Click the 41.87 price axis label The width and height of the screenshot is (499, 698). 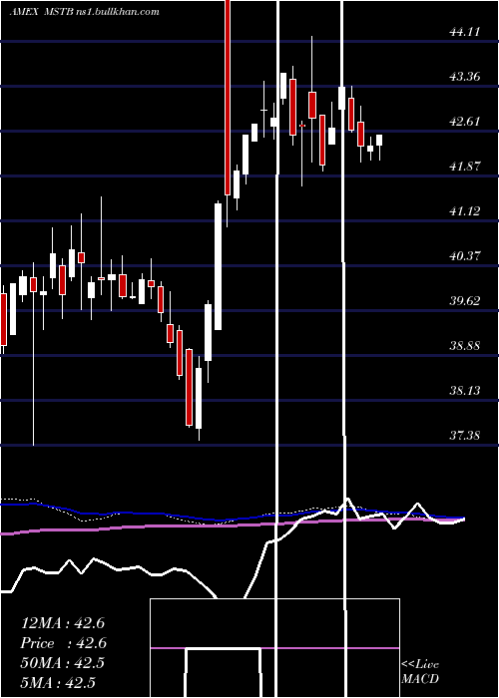pyautogui.click(x=465, y=167)
